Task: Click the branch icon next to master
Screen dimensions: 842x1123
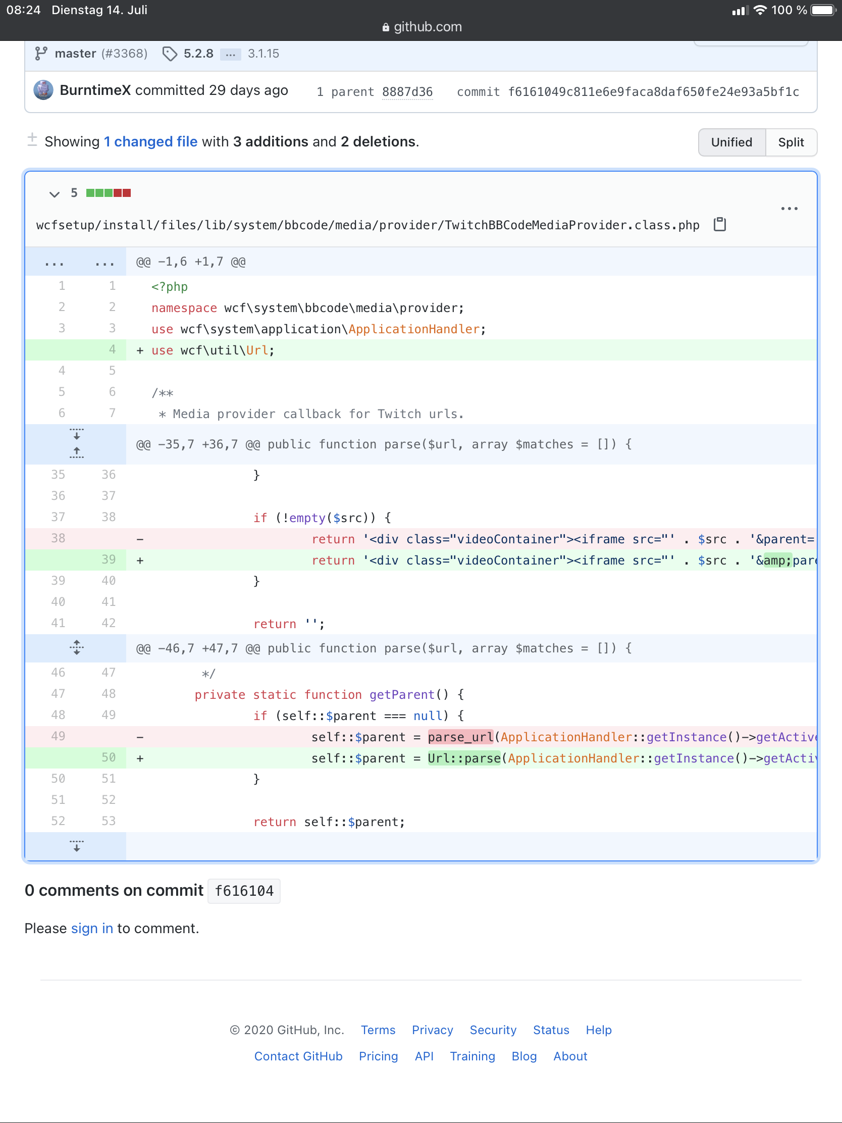Action: pyautogui.click(x=41, y=54)
